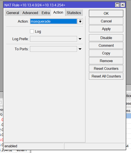The height and width of the screenshot is (153, 131).
Task: Close the NAT Rule window
Action: (x=123, y=5)
